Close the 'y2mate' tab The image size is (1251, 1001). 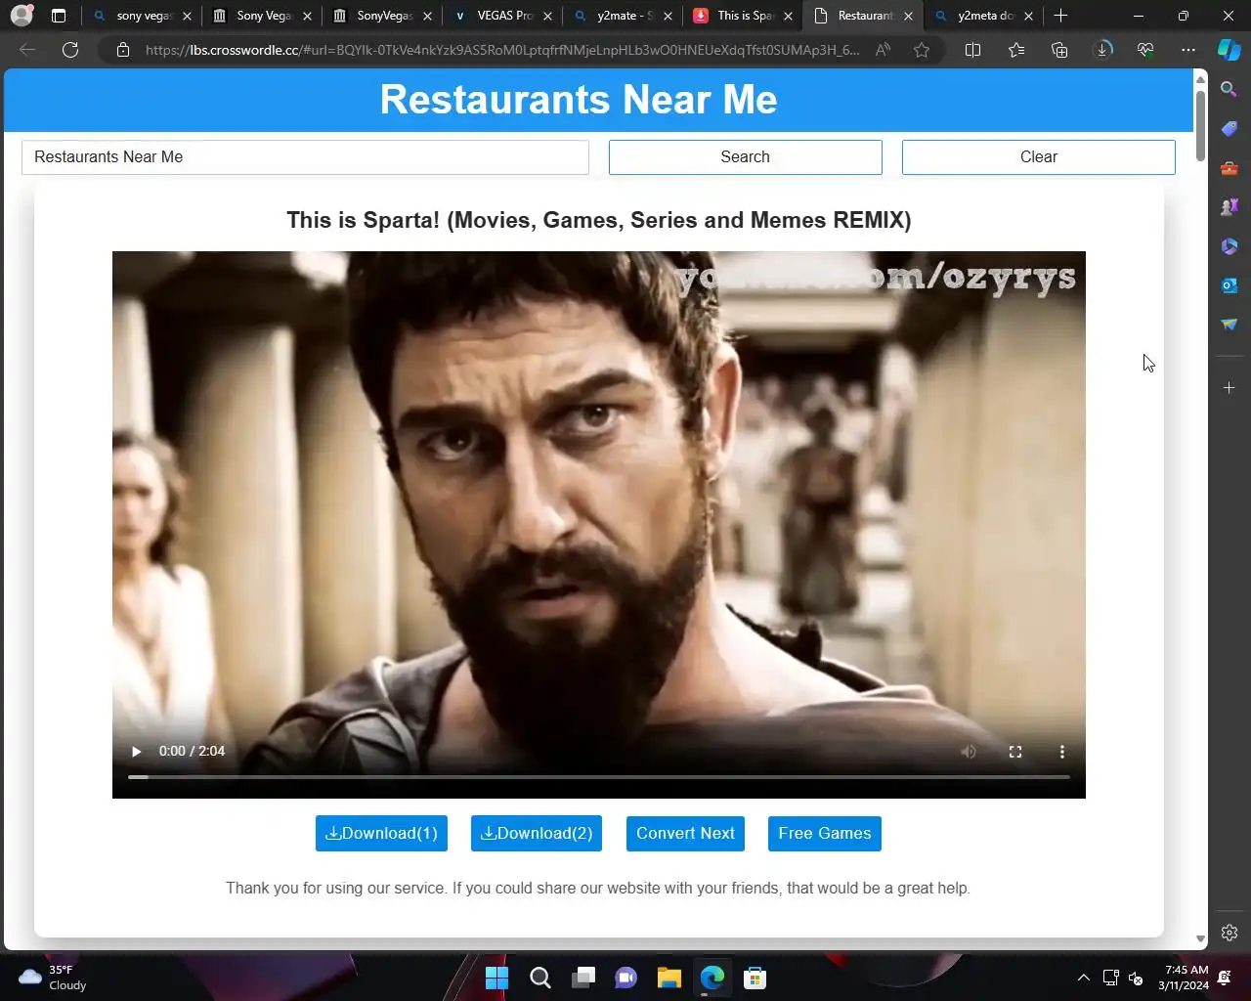click(668, 16)
